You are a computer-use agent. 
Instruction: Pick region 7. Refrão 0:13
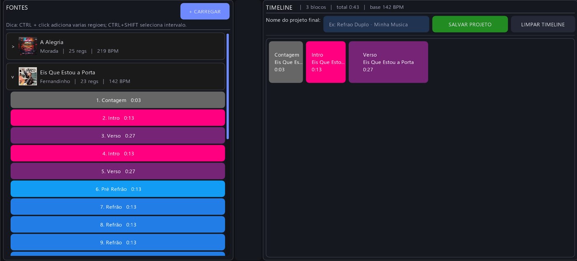118,207
